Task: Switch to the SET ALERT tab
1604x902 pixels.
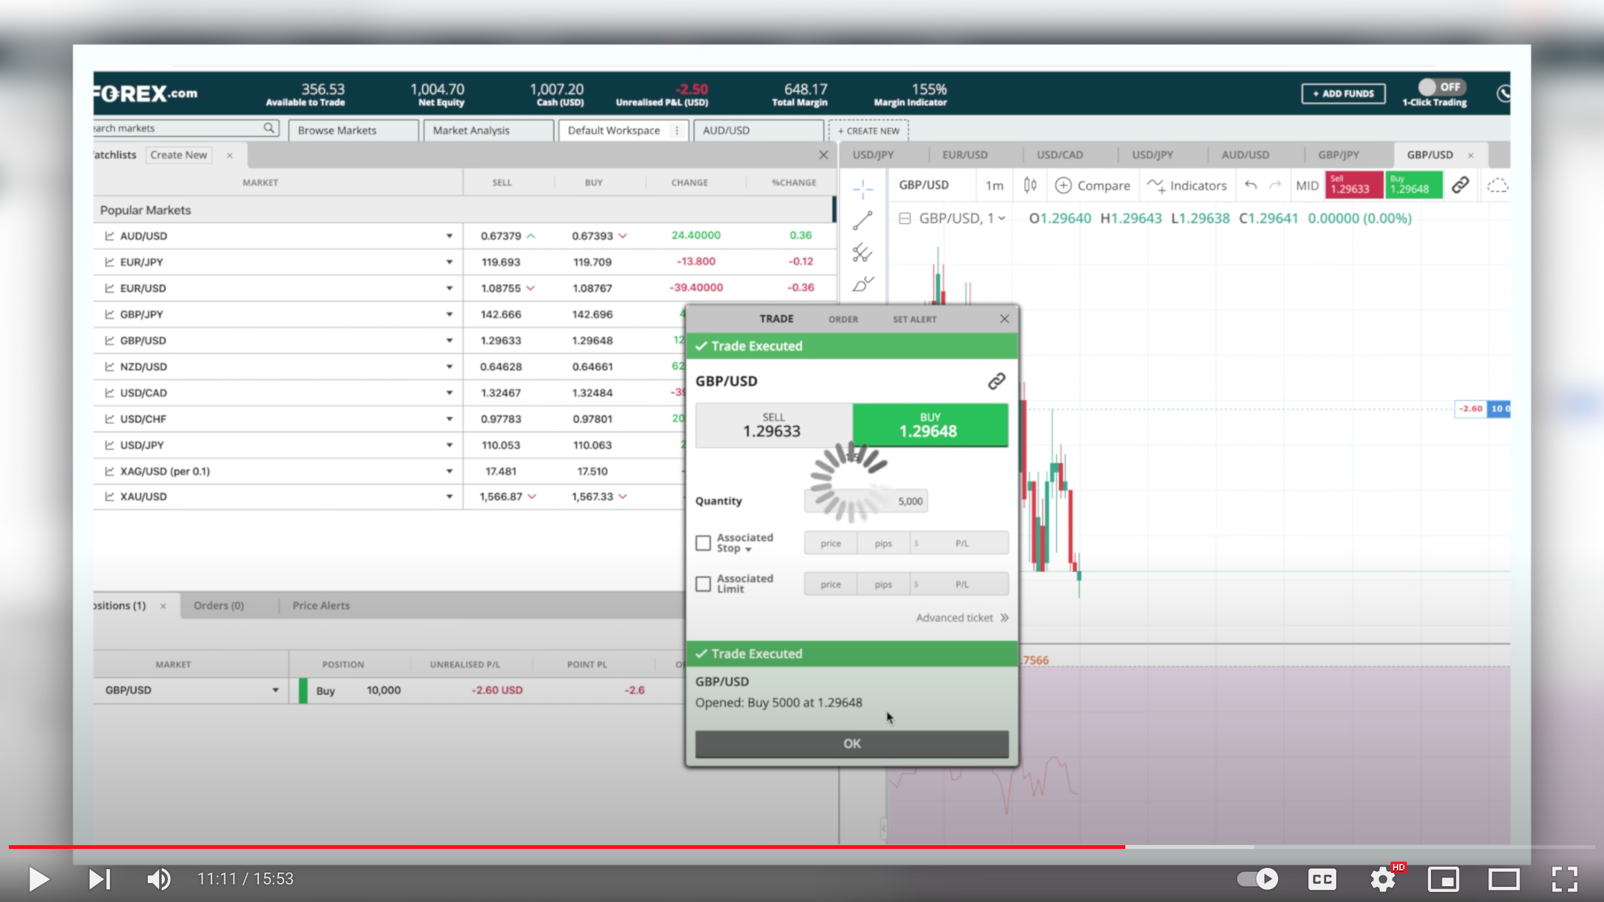Action: pos(914,319)
